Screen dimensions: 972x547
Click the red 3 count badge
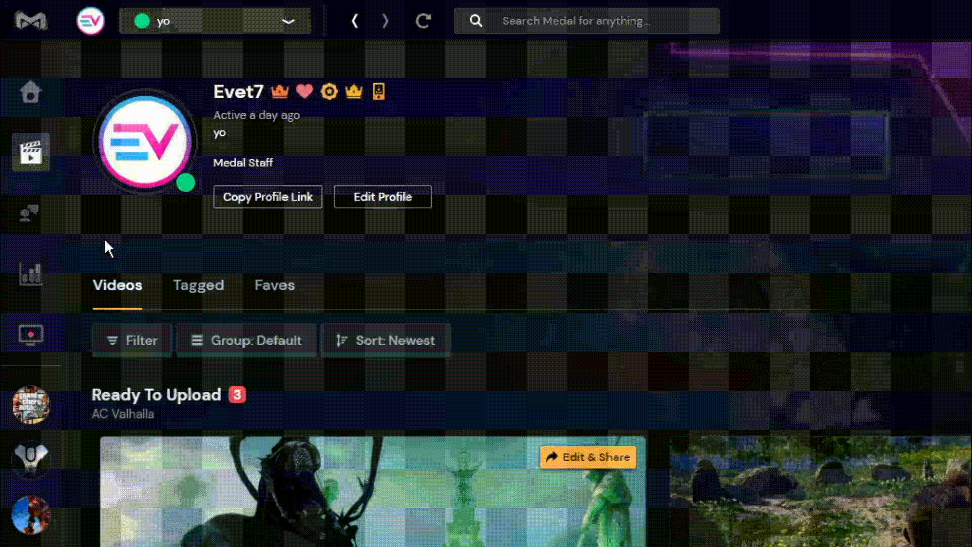pos(237,395)
